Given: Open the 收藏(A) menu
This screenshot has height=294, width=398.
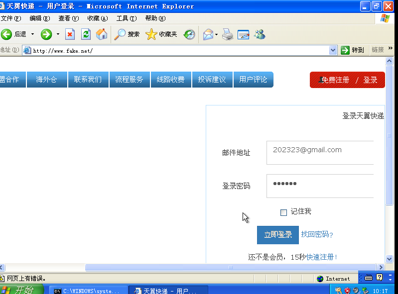Looking at the screenshot, I should tap(98, 18).
